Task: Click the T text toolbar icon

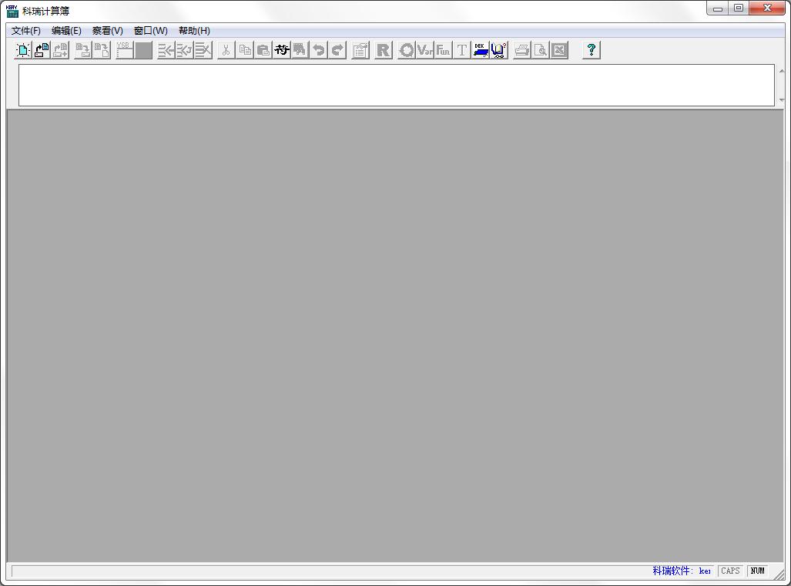Action: click(462, 50)
